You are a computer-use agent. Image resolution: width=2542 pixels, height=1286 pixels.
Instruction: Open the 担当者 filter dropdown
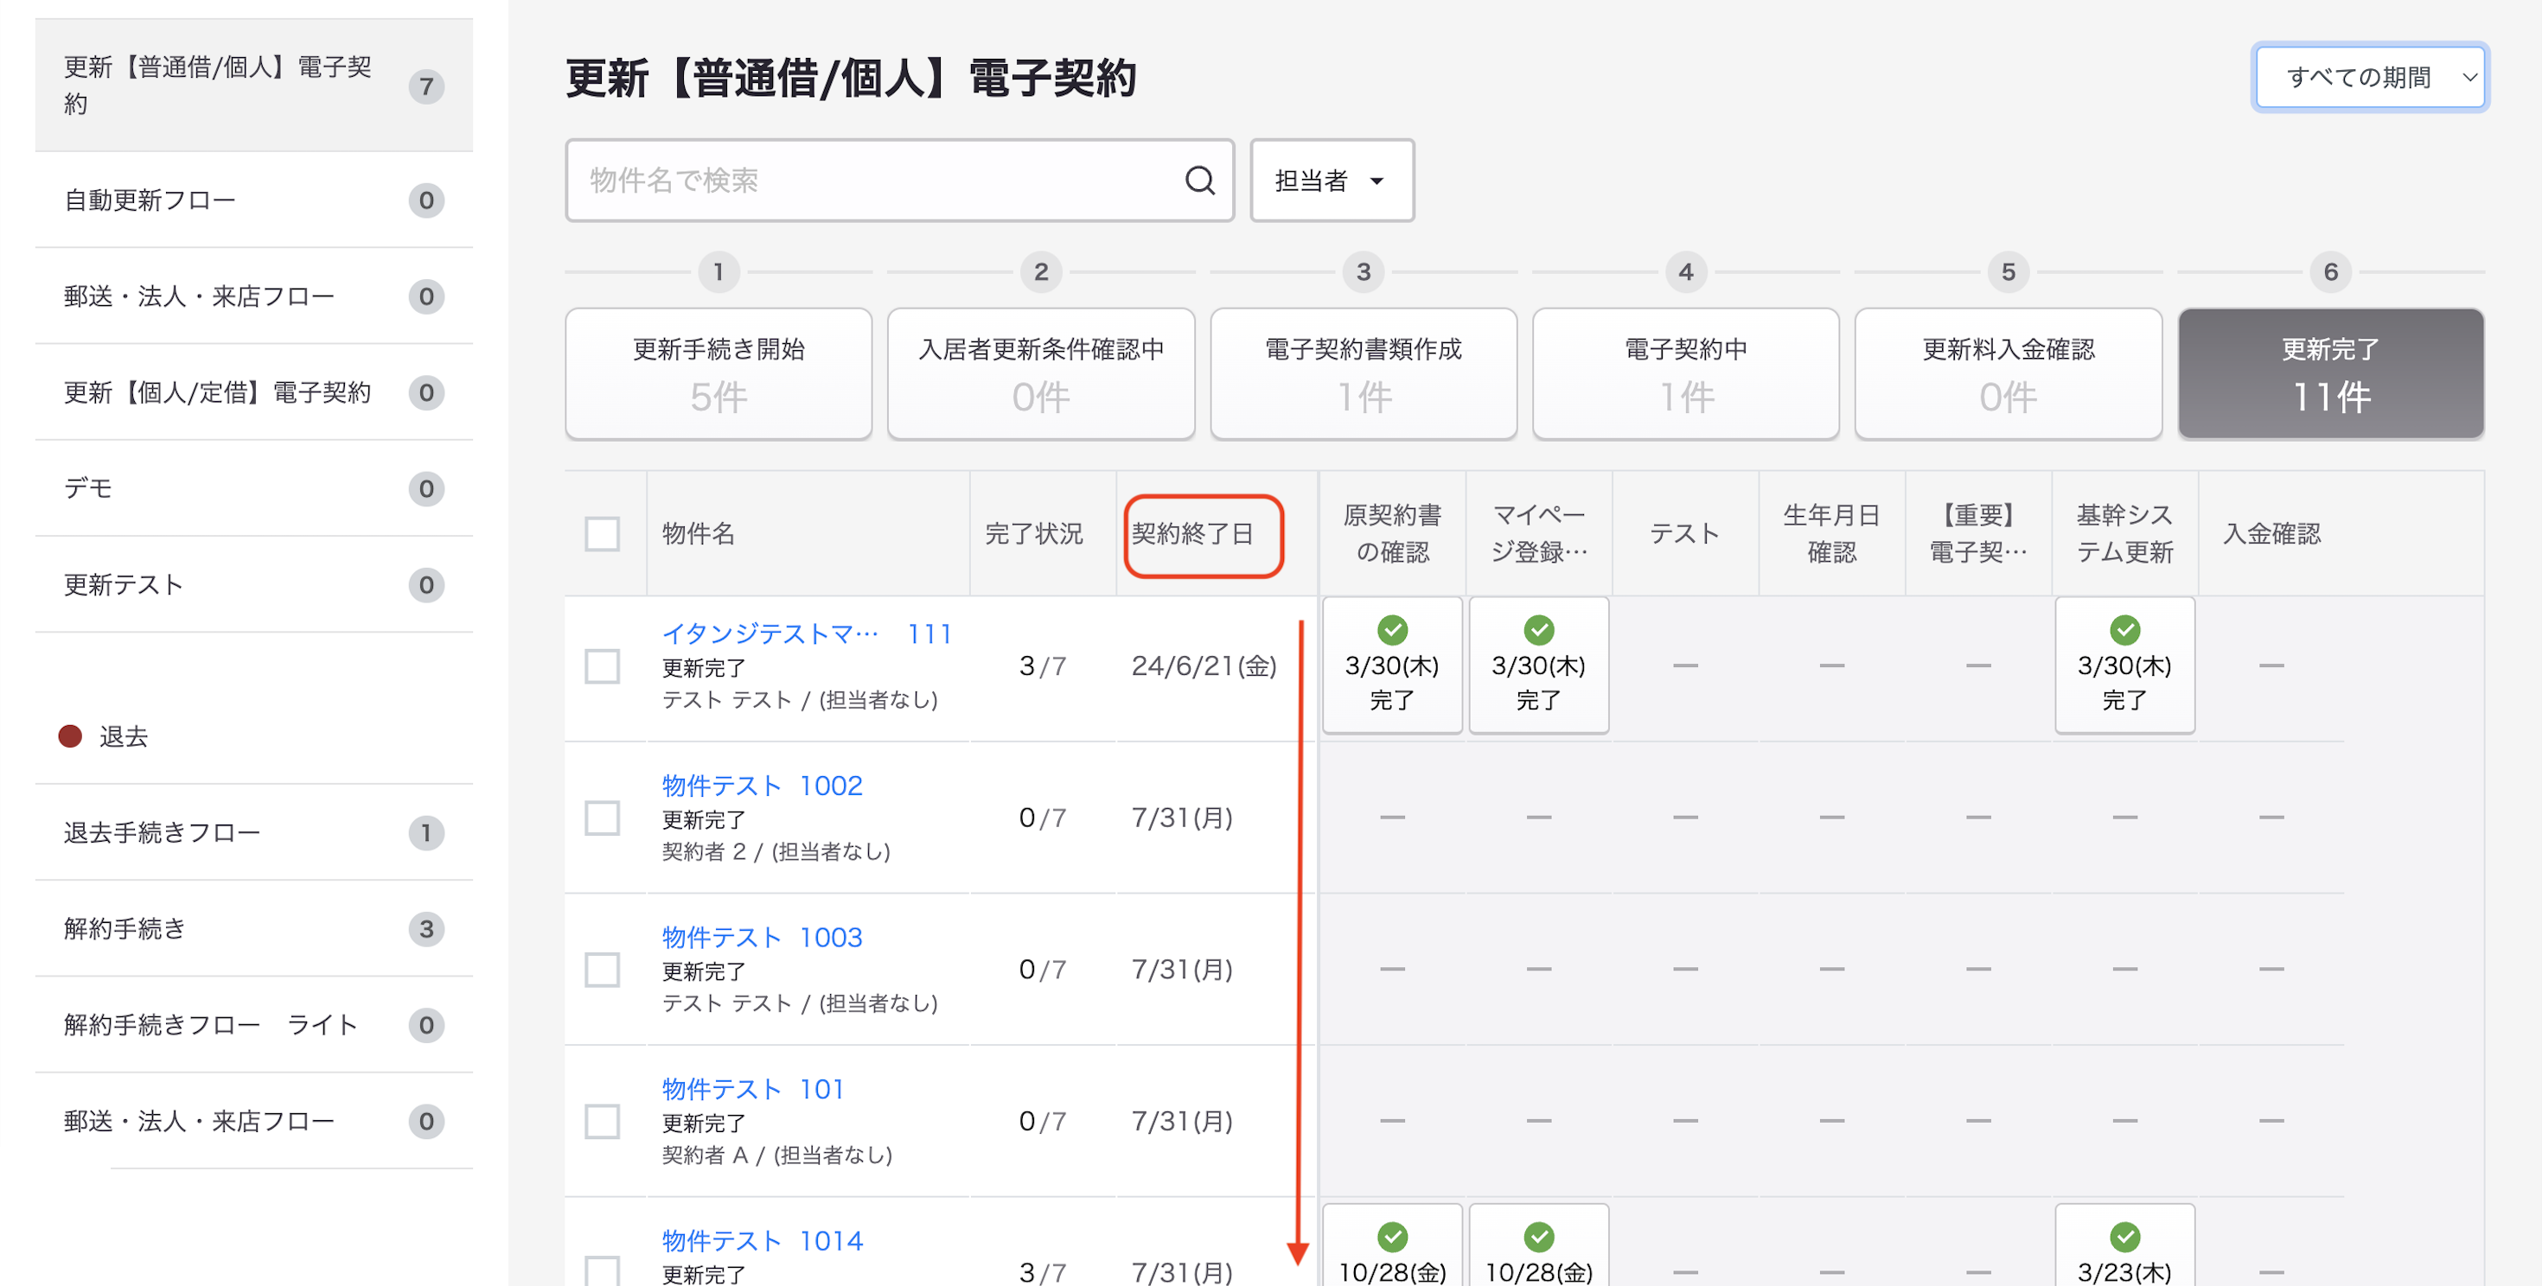(1332, 181)
